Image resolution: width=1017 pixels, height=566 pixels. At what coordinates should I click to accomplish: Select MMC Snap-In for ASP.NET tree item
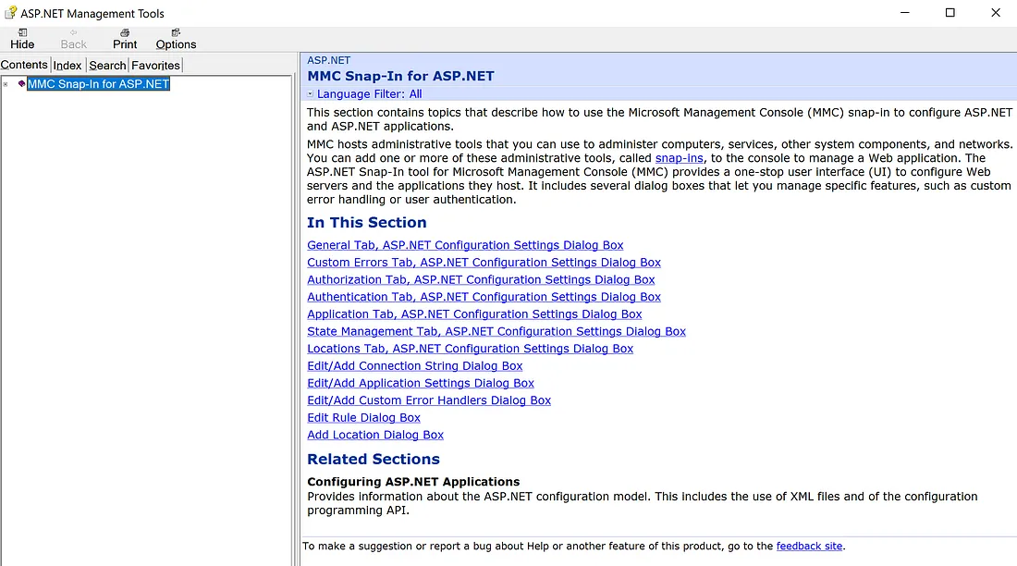(x=98, y=84)
